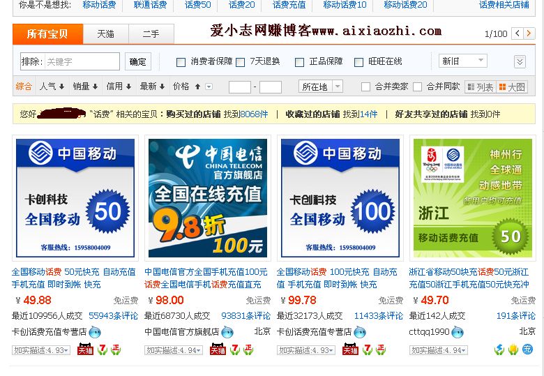Image resolution: width=544 pixels, height=376 pixels.
Task: Check the 合并卖家 option
Action: [x=365, y=87]
